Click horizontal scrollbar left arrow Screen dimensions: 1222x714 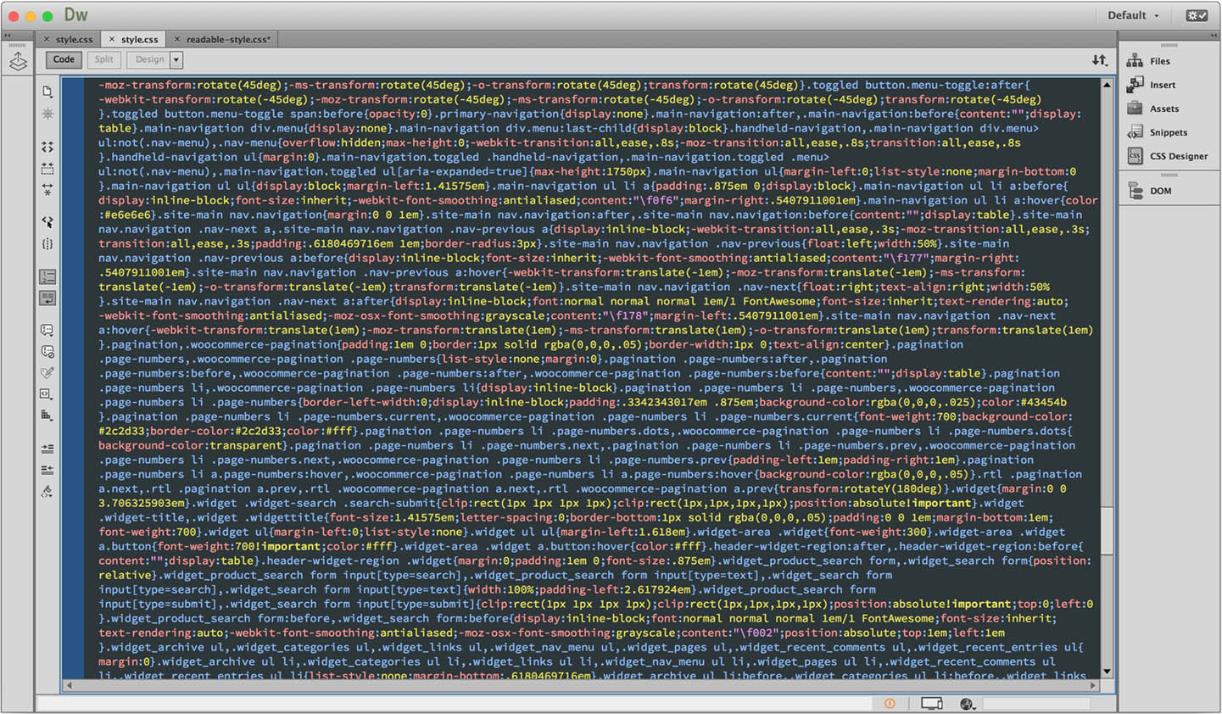click(x=69, y=685)
